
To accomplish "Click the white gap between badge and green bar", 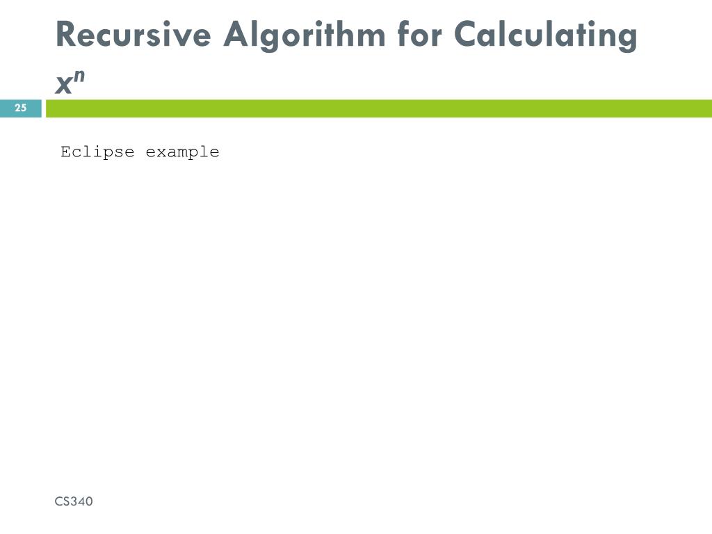I will tap(44, 108).
